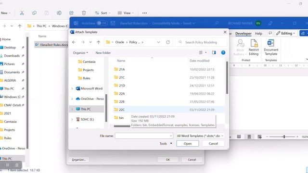Refresh the Policy Modeling folder listing

[168, 42]
